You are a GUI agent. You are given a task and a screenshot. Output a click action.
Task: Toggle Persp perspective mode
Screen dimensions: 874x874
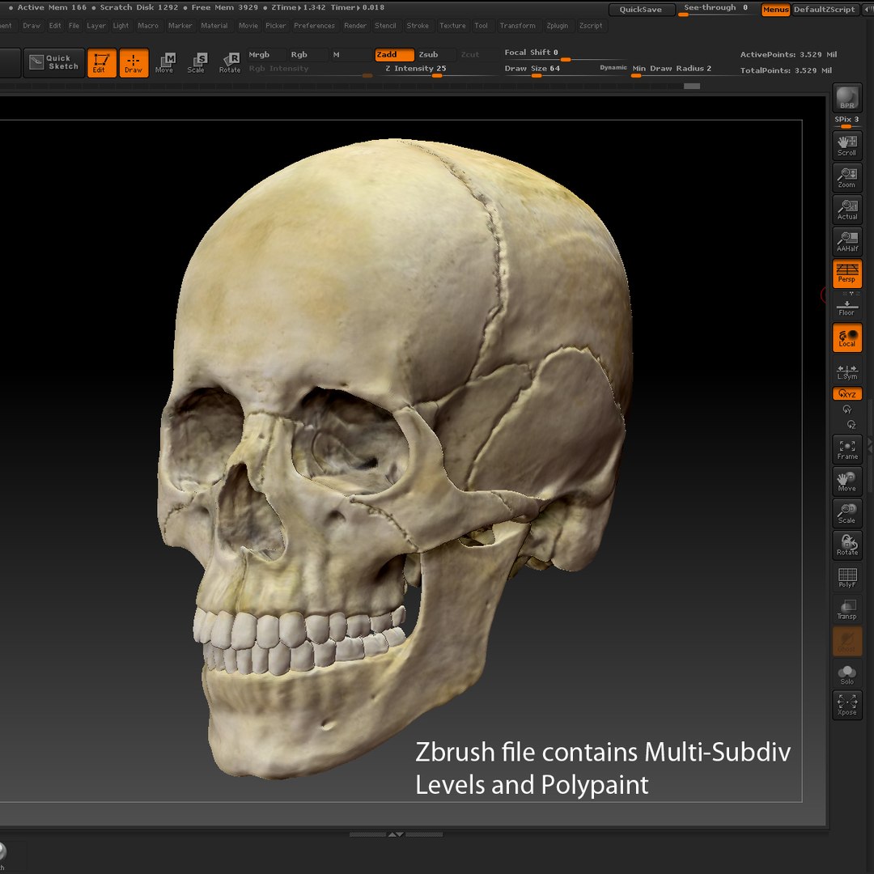point(846,274)
